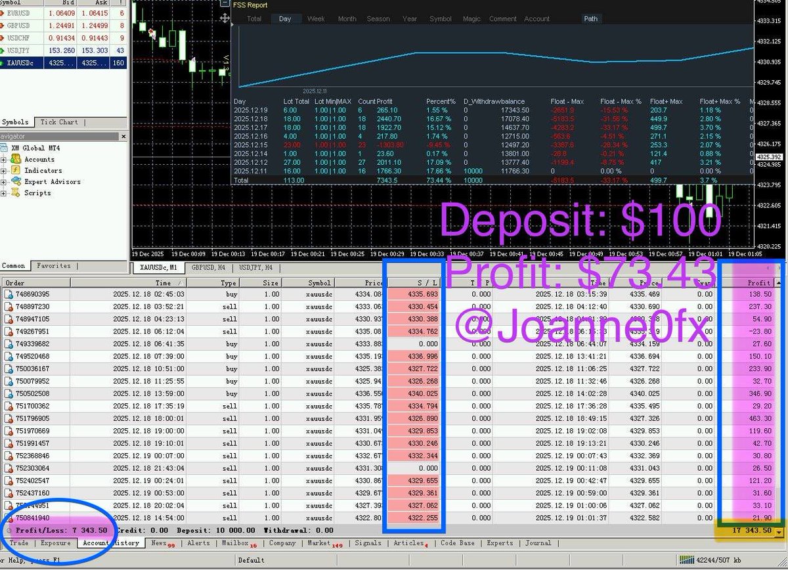
Task: Sort history by Profit column header
Action: pyautogui.click(x=749, y=282)
